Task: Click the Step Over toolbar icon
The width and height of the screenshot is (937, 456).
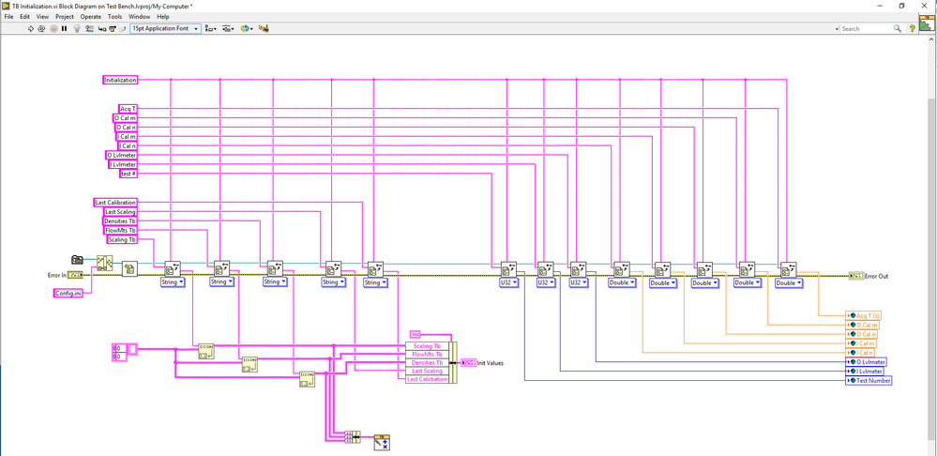Action: click(x=113, y=28)
